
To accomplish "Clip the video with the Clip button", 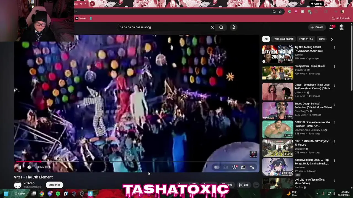I will (244, 185).
